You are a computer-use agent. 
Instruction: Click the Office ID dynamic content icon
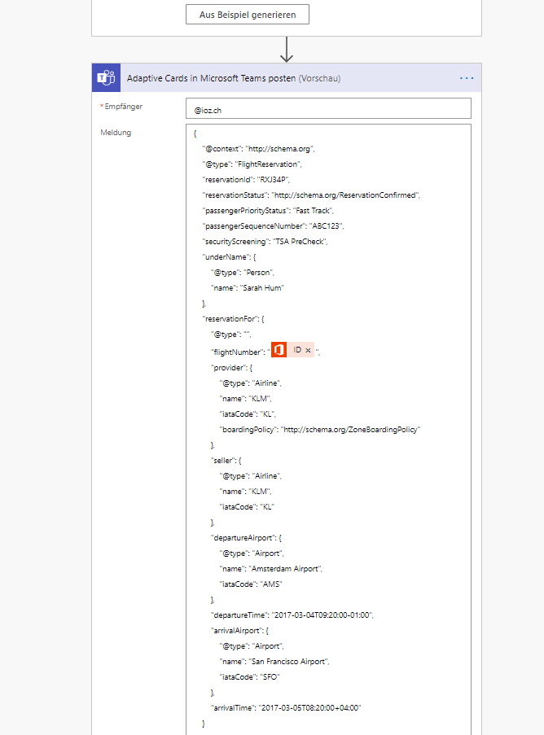pos(279,350)
